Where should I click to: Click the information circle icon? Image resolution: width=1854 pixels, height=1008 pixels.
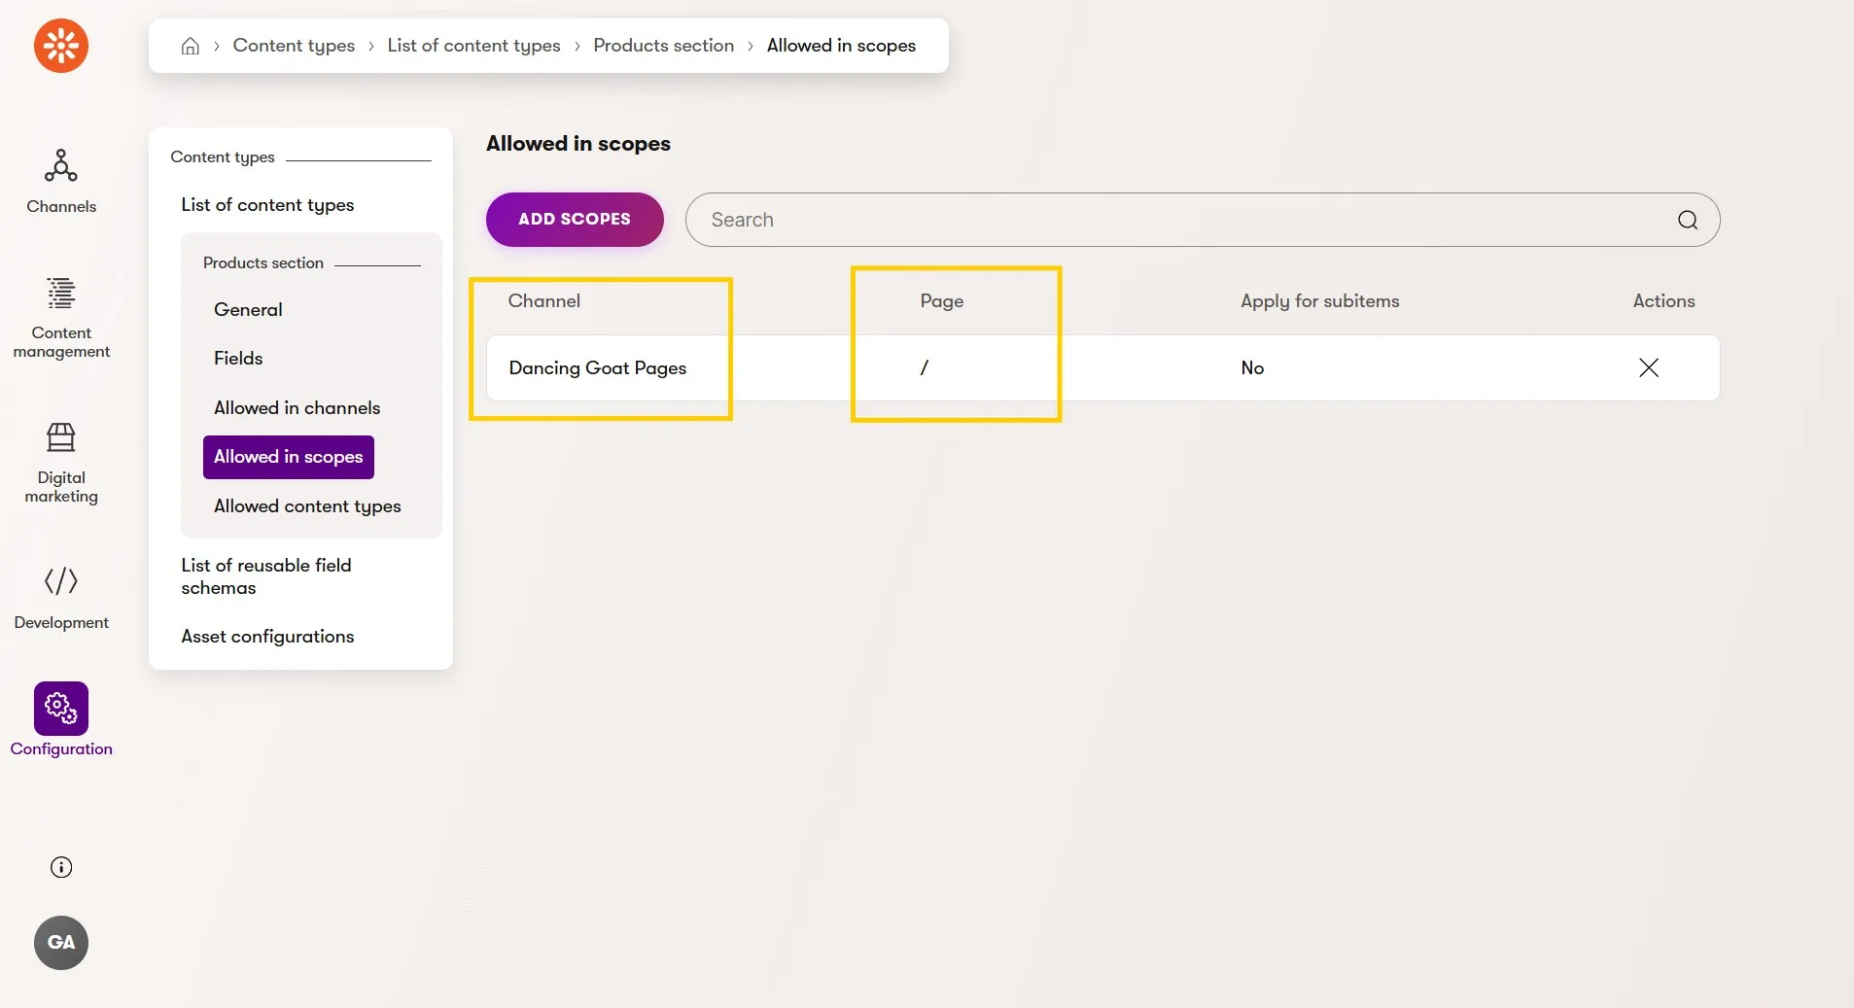tap(61, 867)
